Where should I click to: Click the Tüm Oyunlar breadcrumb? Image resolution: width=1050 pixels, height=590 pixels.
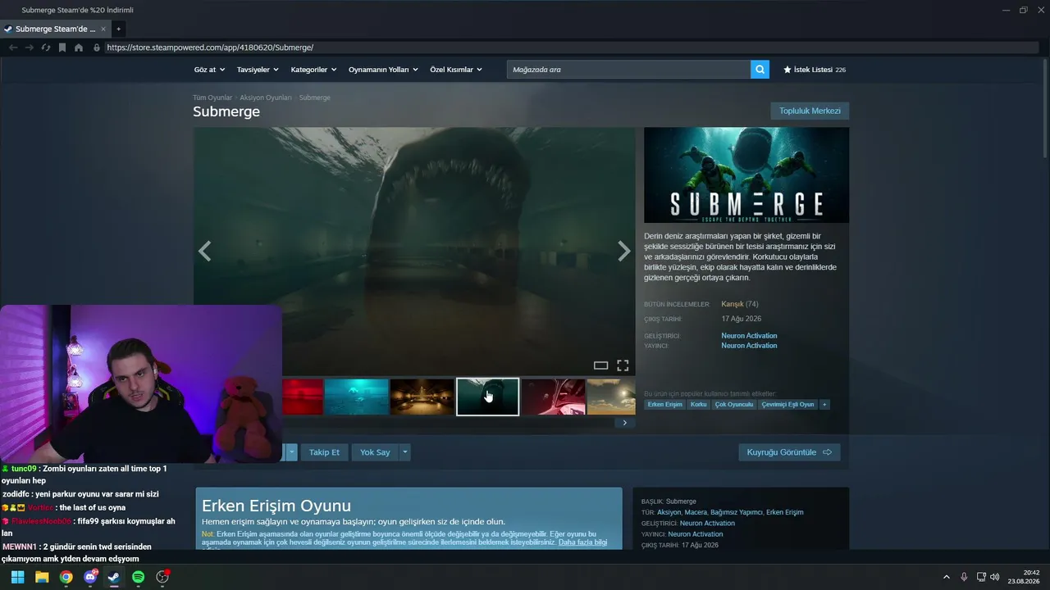tap(212, 98)
